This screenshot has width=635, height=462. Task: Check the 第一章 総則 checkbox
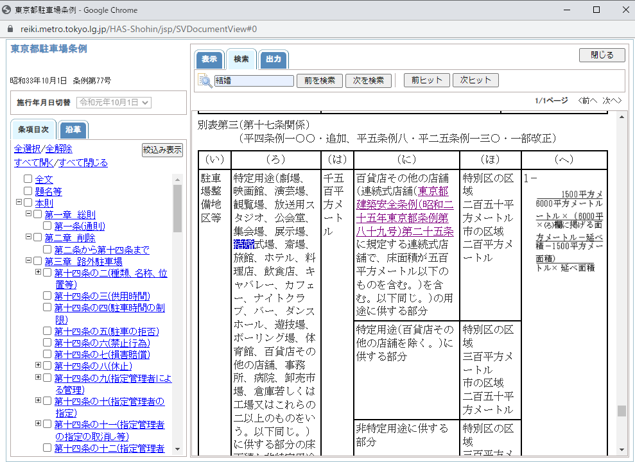coord(38,214)
